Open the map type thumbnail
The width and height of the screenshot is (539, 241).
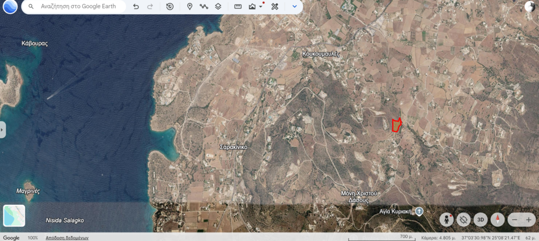tap(14, 215)
